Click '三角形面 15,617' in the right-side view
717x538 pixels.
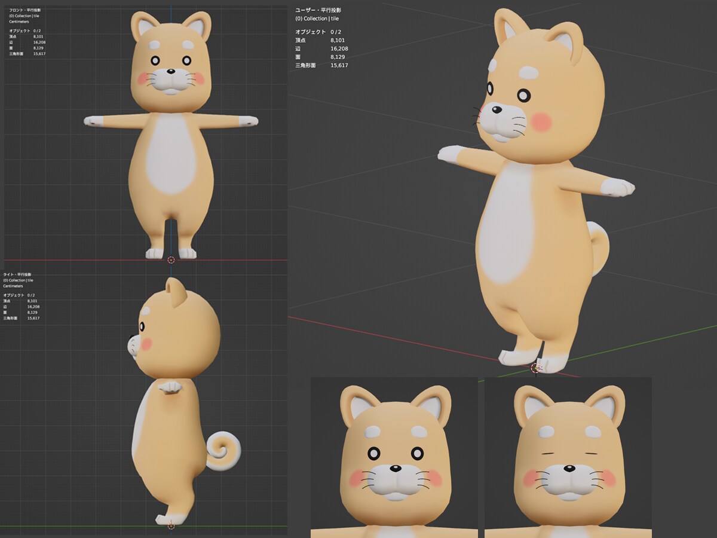pyautogui.click(x=22, y=318)
